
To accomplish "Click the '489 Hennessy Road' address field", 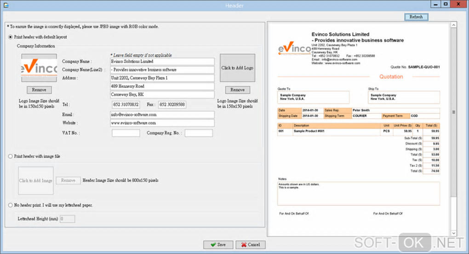I will point(162,87).
